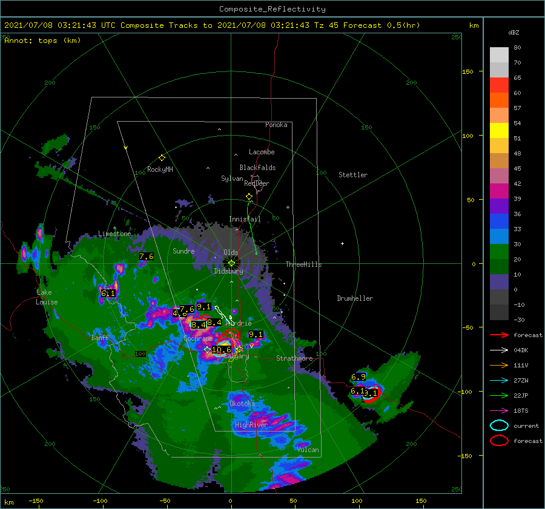545x509 pixels.
Task: Click the UTC composite tracks timestamp header
Action: click(x=212, y=25)
